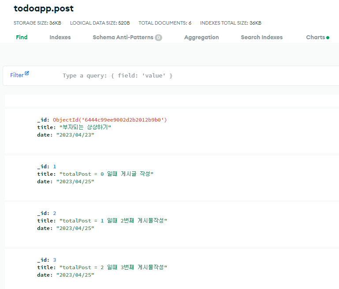Viewport: 339px width, 289px height.
Task: Click the _id: 1 field
Action: 47,167
